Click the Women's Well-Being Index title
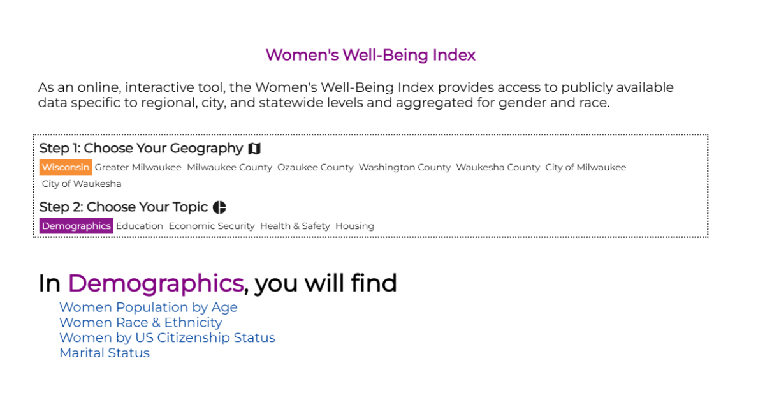Image resolution: width=765 pixels, height=400 pixels. click(370, 55)
